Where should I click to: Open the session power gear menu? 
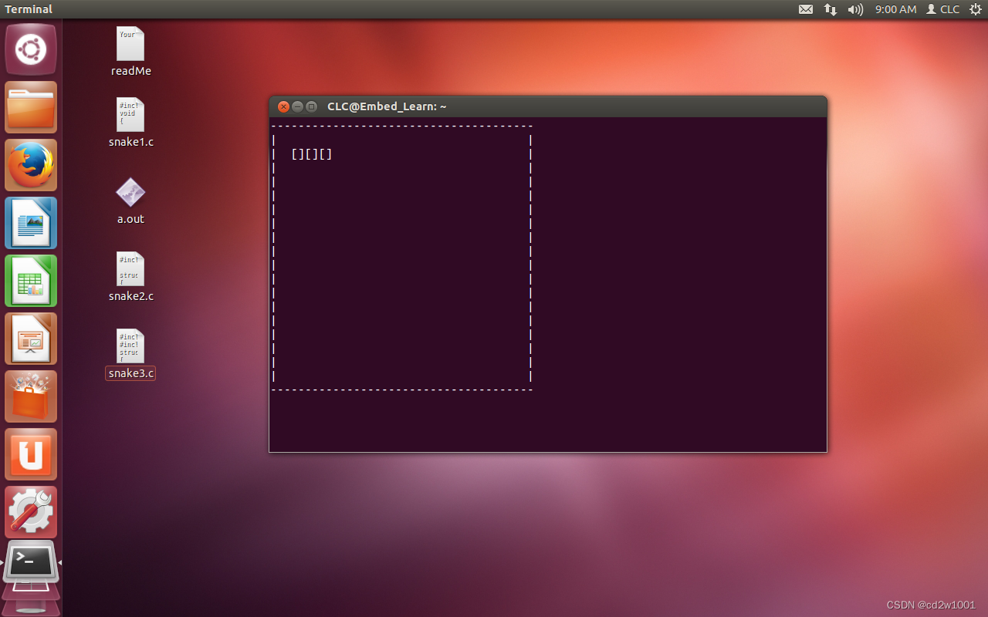click(x=975, y=9)
